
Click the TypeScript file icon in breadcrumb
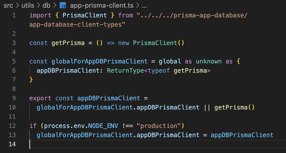point(63,5)
